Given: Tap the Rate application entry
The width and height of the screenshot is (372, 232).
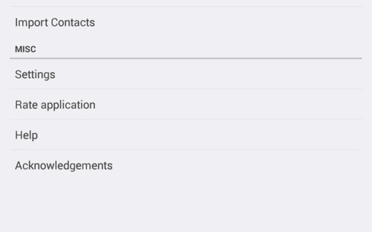Looking at the screenshot, I should click(55, 105).
